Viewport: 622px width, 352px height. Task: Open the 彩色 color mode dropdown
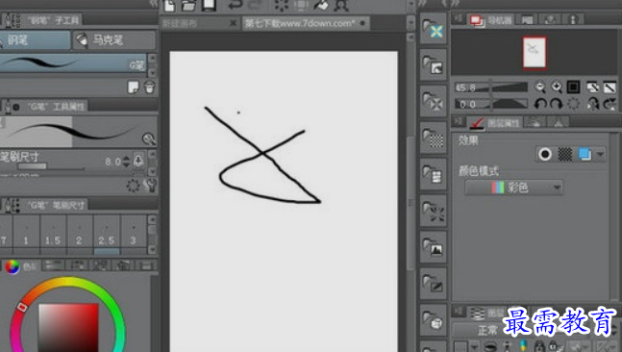tap(513, 188)
